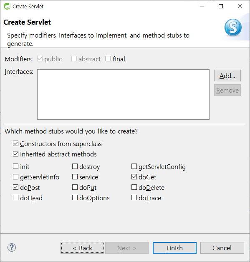Image resolution: width=250 pixels, height=262 pixels.
Task: Check the doHead method stub
Action: 15,198
